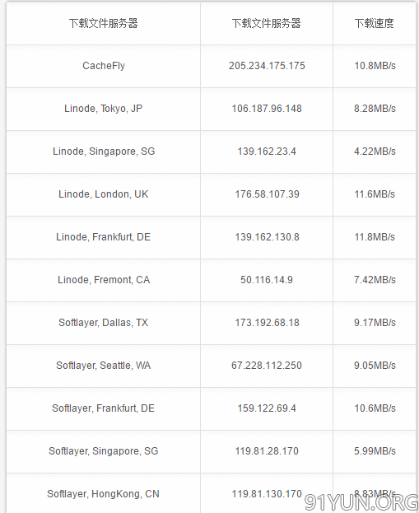Click the 119.81.28.170 IP cell
The image size is (419, 513).
coord(267,451)
